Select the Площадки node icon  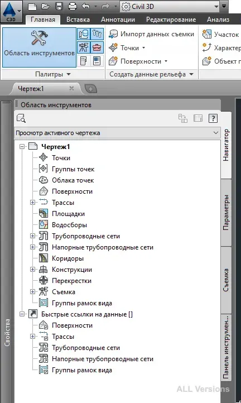(43, 213)
